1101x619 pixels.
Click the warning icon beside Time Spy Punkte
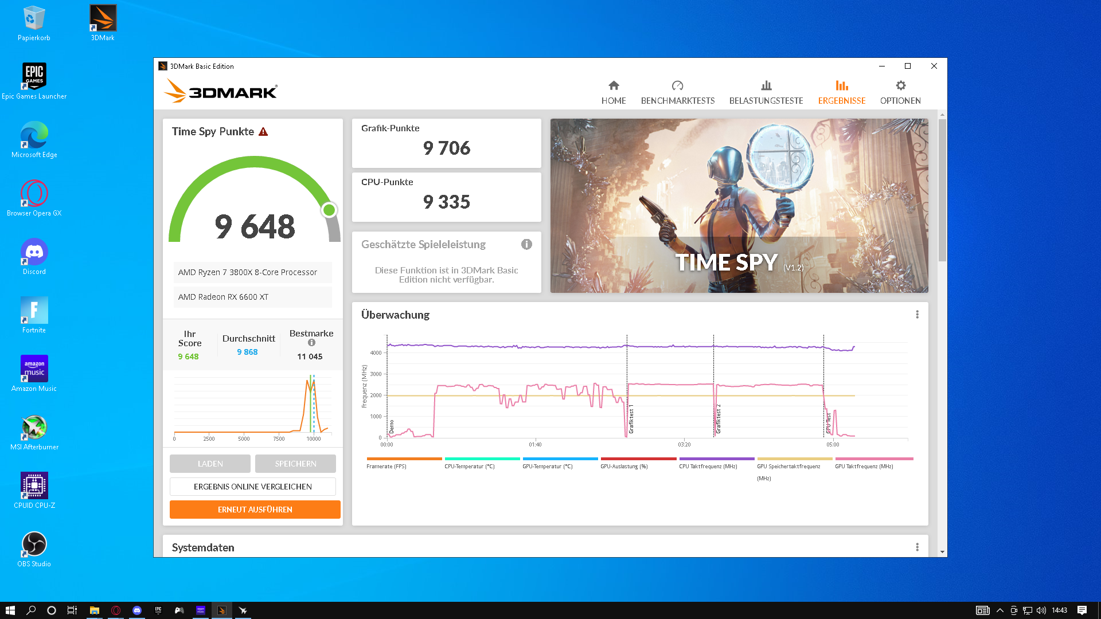tap(263, 132)
